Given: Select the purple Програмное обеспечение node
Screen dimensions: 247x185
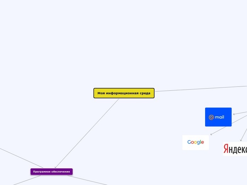Looking at the screenshot, I should pyautogui.click(x=51, y=171).
